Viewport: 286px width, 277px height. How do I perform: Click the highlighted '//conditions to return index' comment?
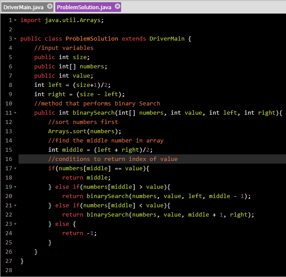point(113,159)
